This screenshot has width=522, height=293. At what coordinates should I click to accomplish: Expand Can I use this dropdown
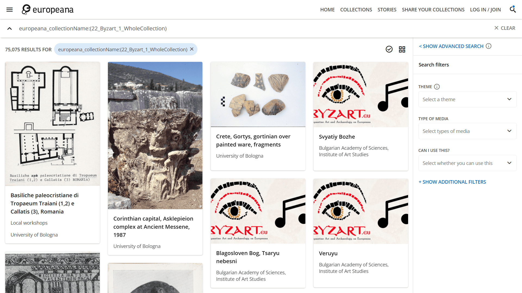pos(467,163)
